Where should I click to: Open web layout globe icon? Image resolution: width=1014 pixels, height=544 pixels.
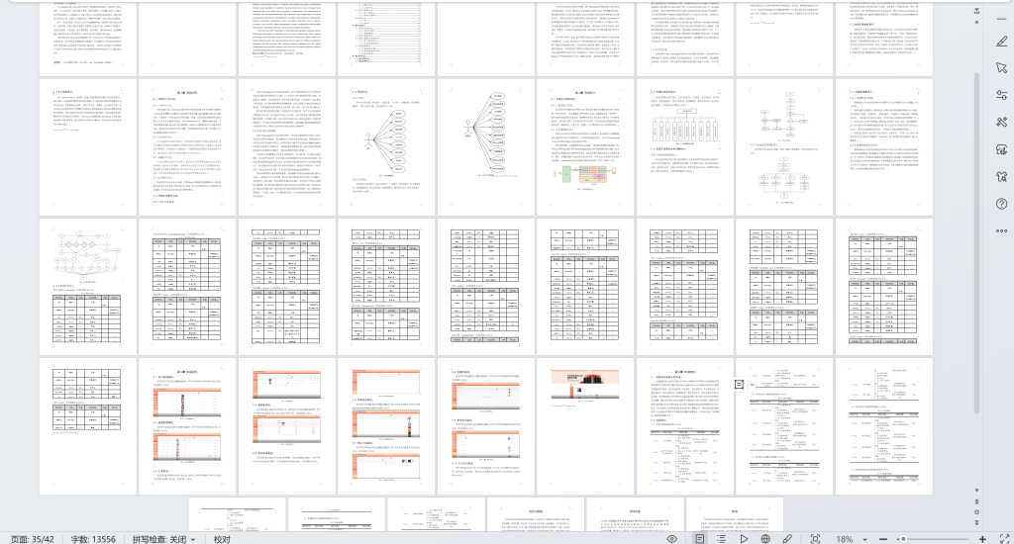point(765,539)
